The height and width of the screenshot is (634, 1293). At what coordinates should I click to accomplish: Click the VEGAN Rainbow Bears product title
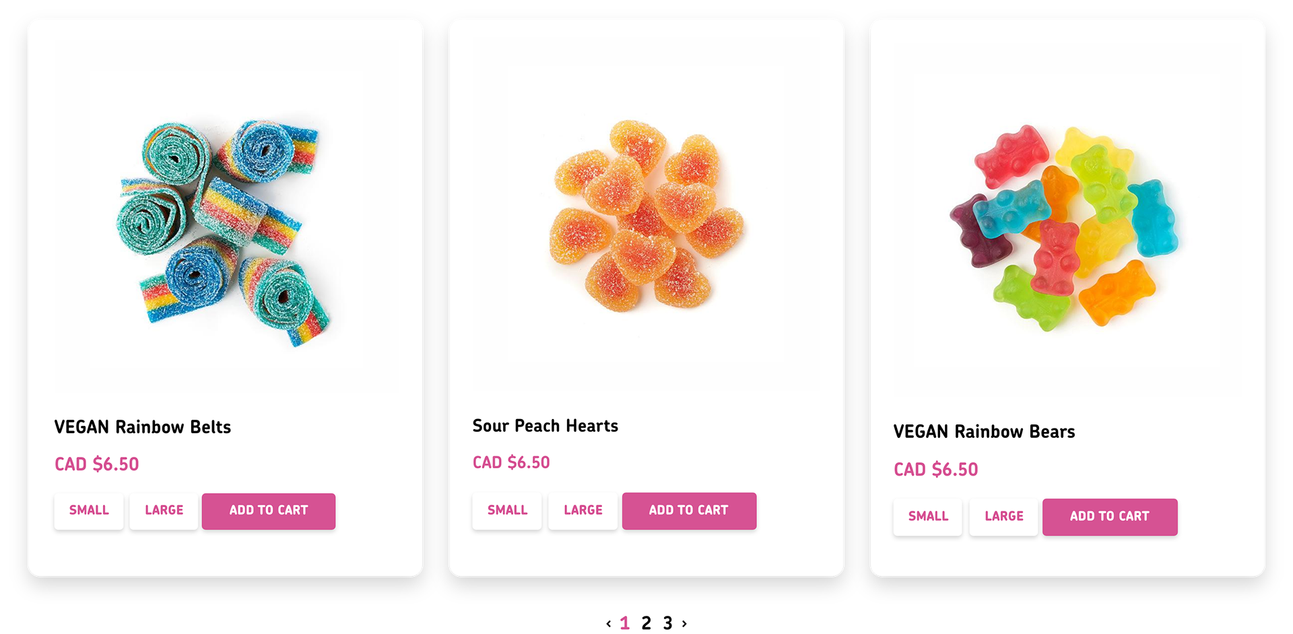[x=984, y=432]
